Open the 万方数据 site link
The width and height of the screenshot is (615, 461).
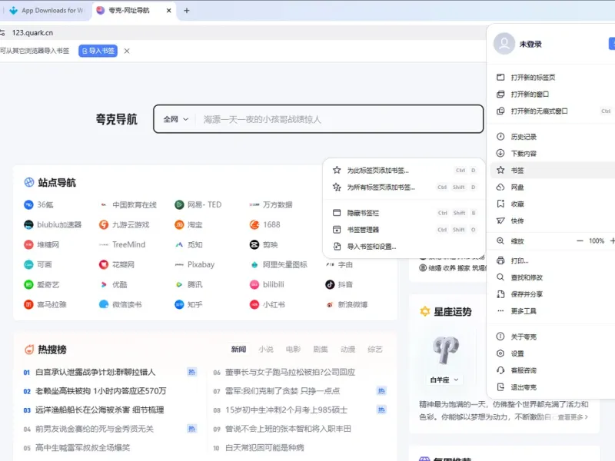[x=278, y=204]
